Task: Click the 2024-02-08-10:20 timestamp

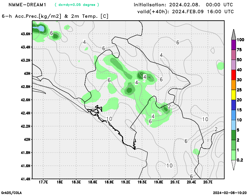Action: (x=230, y=193)
